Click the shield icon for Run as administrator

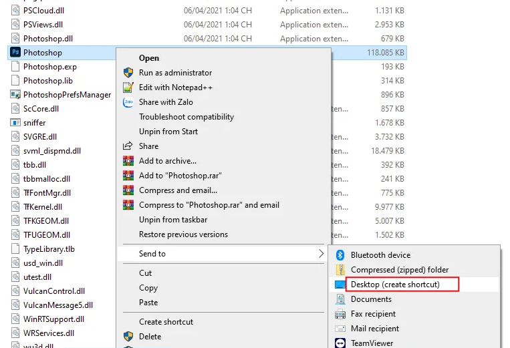point(128,73)
